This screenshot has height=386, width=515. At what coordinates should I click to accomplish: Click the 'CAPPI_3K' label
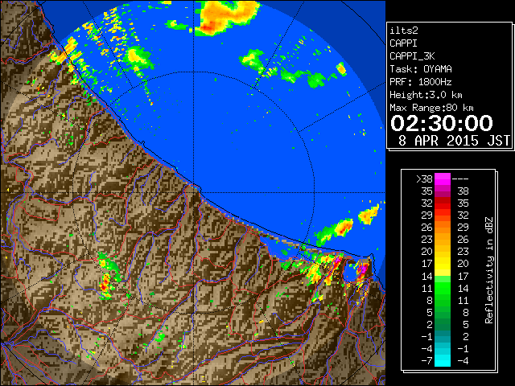point(412,56)
